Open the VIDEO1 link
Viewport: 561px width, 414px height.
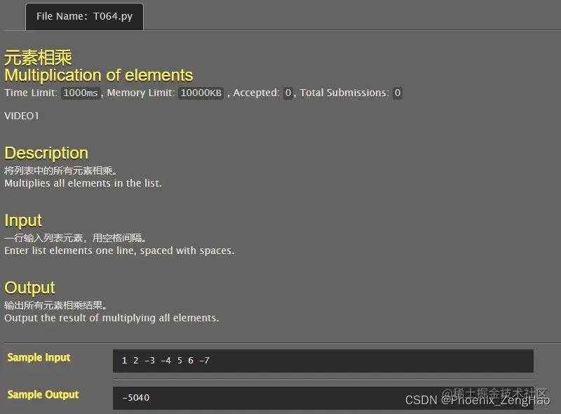(x=22, y=116)
